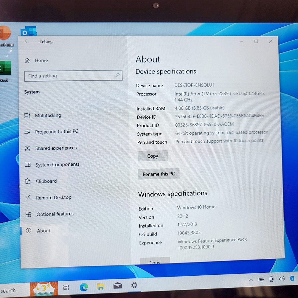
Task: Click the Settings gear on taskbar
Action: [134, 285]
